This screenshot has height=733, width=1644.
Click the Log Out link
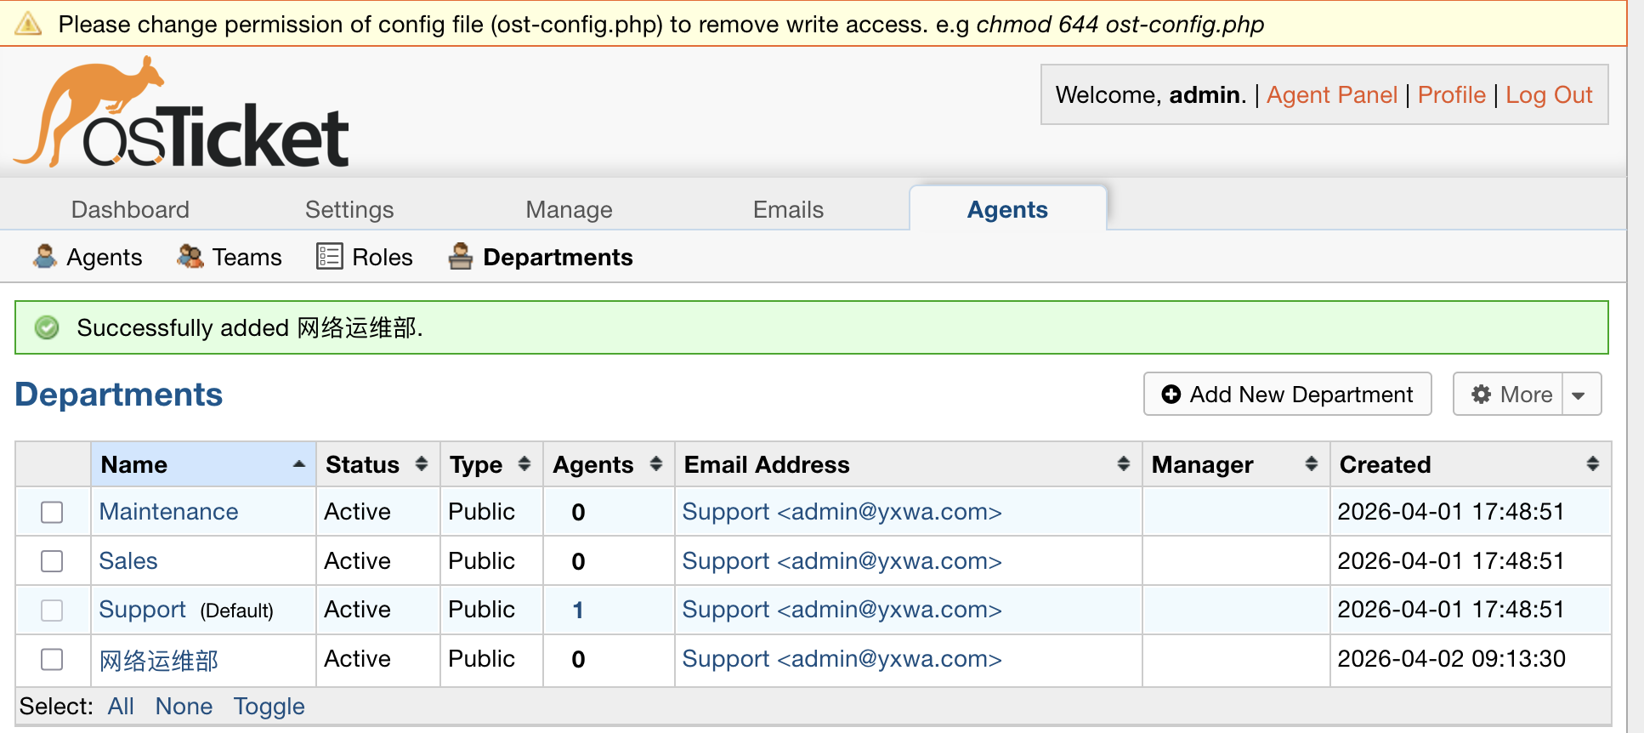(1548, 95)
